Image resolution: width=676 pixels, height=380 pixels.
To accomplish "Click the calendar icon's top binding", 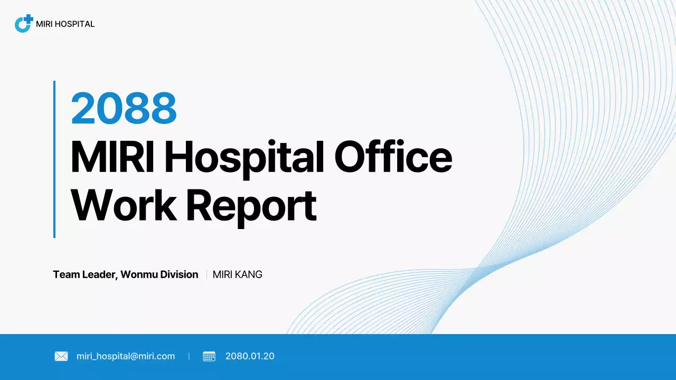I will click(209, 353).
